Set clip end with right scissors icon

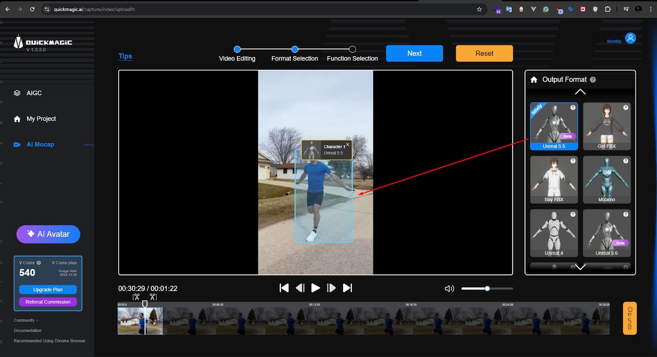tap(153, 297)
